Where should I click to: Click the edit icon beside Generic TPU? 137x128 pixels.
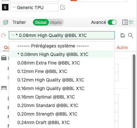[63, 8]
